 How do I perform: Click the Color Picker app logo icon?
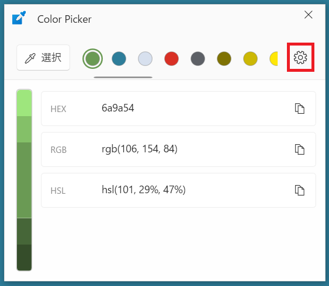(x=19, y=18)
